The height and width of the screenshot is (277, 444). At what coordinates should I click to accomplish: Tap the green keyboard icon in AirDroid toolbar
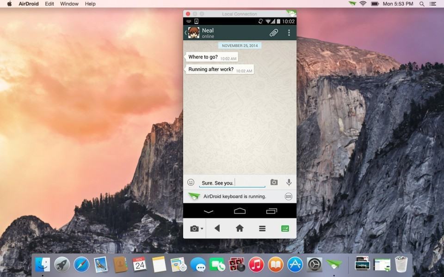(x=284, y=228)
